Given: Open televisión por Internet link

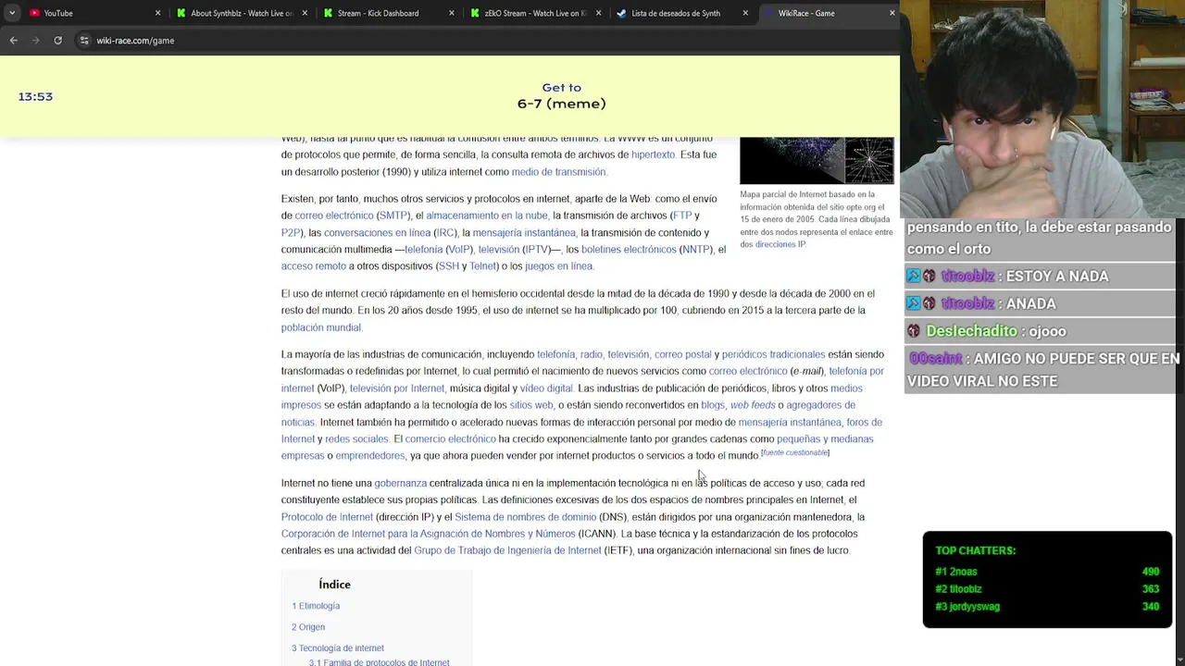Looking at the screenshot, I should 396,388.
